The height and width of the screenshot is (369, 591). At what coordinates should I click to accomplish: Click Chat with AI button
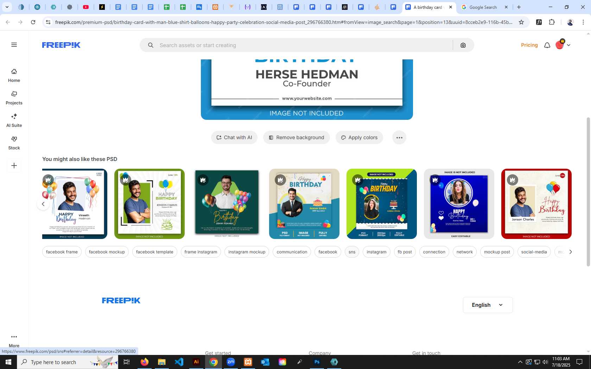click(x=234, y=137)
